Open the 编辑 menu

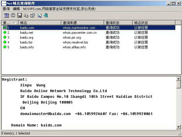tap(16, 9)
